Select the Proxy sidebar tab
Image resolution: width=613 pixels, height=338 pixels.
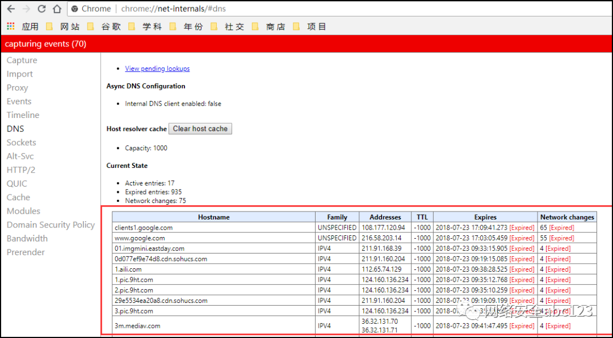(x=17, y=87)
